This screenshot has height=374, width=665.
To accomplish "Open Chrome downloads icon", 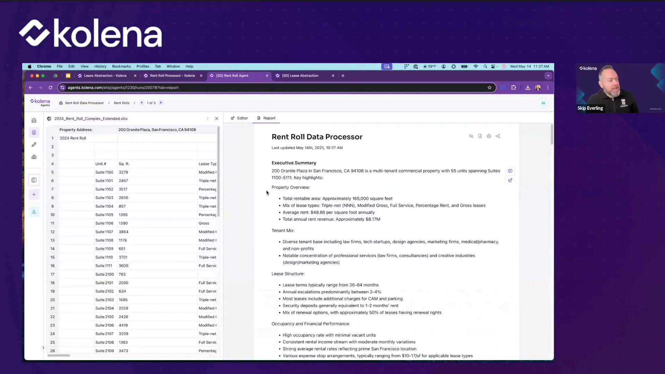I will (527, 88).
